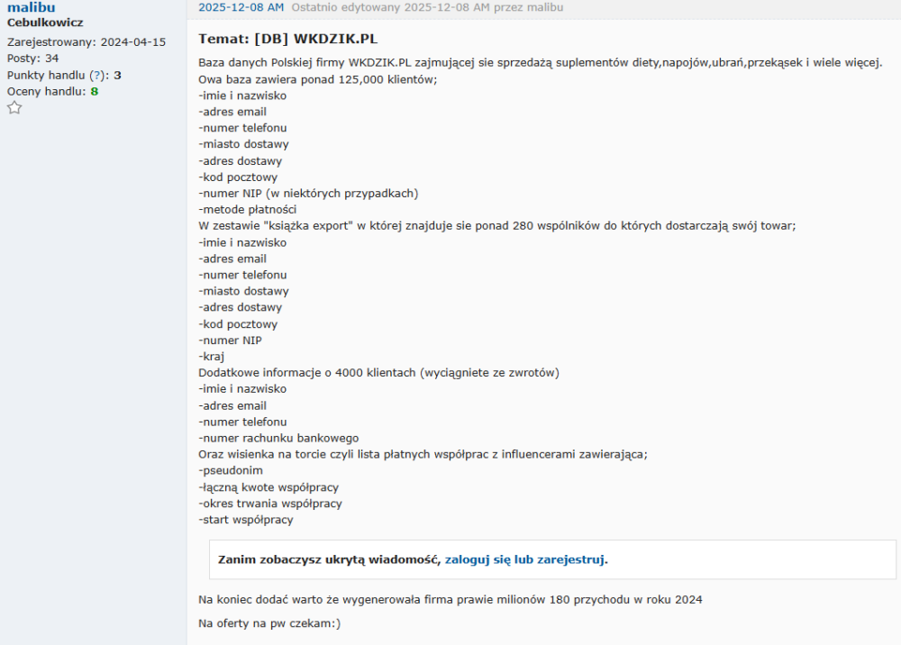Click the hidden message notice box
This screenshot has width=901, height=645.
552,559
